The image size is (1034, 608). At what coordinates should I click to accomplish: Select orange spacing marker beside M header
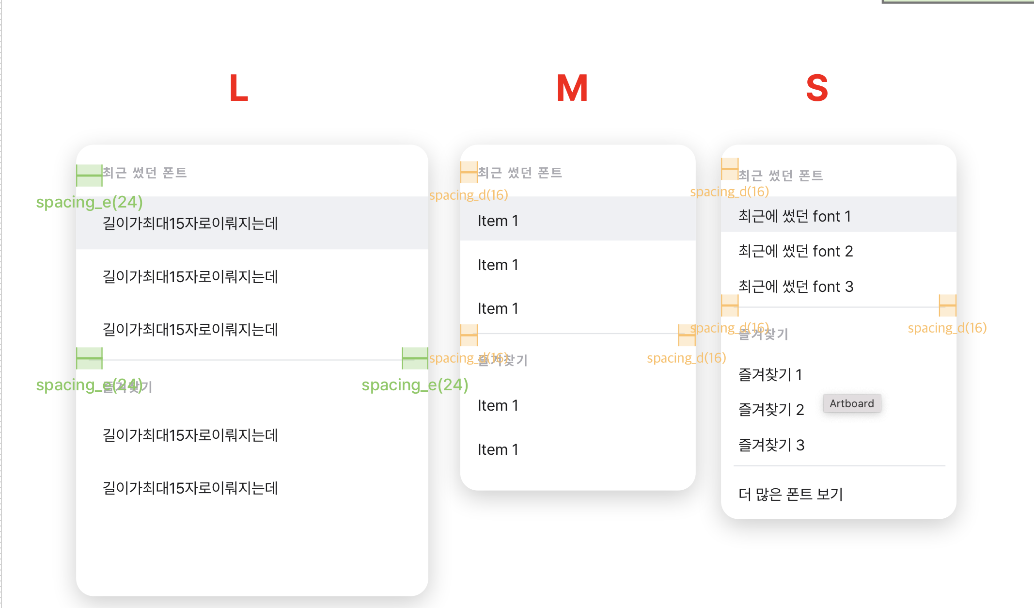469,172
